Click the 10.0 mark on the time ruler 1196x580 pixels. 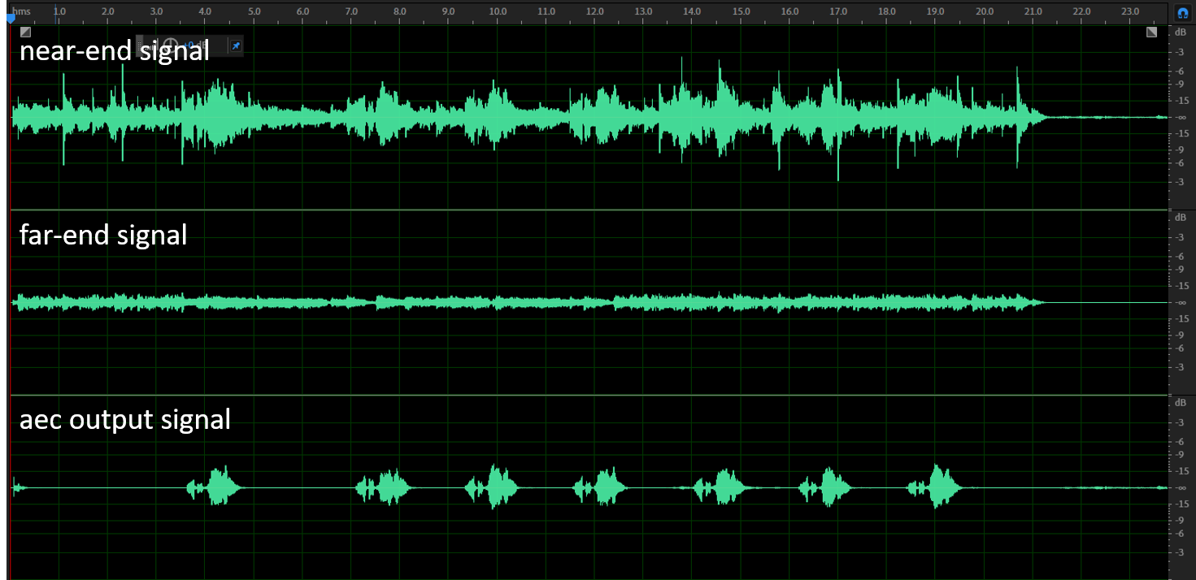click(x=498, y=12)
